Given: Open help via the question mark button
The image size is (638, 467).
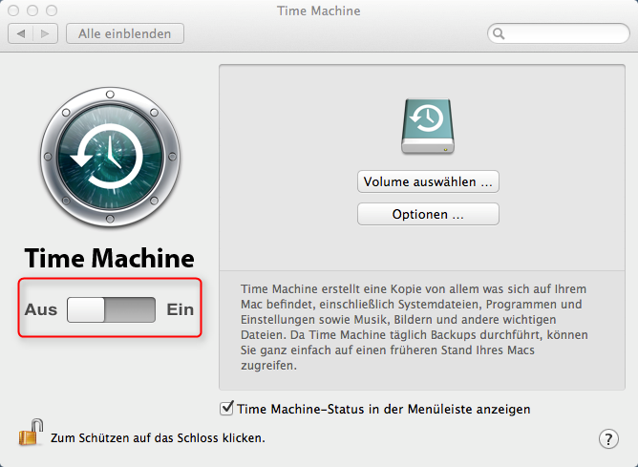Looking at the screenshot, I should [x=608, y=438].
